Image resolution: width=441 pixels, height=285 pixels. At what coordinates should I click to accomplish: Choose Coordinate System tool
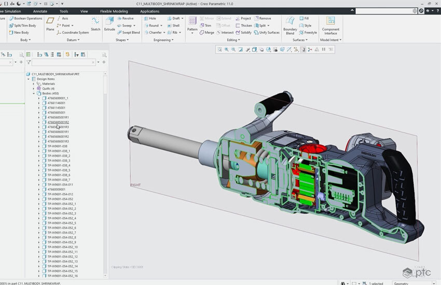(73, 33)
